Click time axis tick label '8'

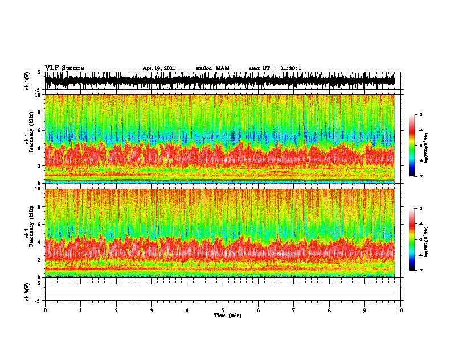(329, 310)
